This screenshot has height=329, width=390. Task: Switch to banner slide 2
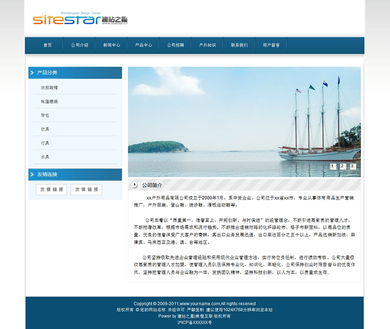[x=342, y=166]
